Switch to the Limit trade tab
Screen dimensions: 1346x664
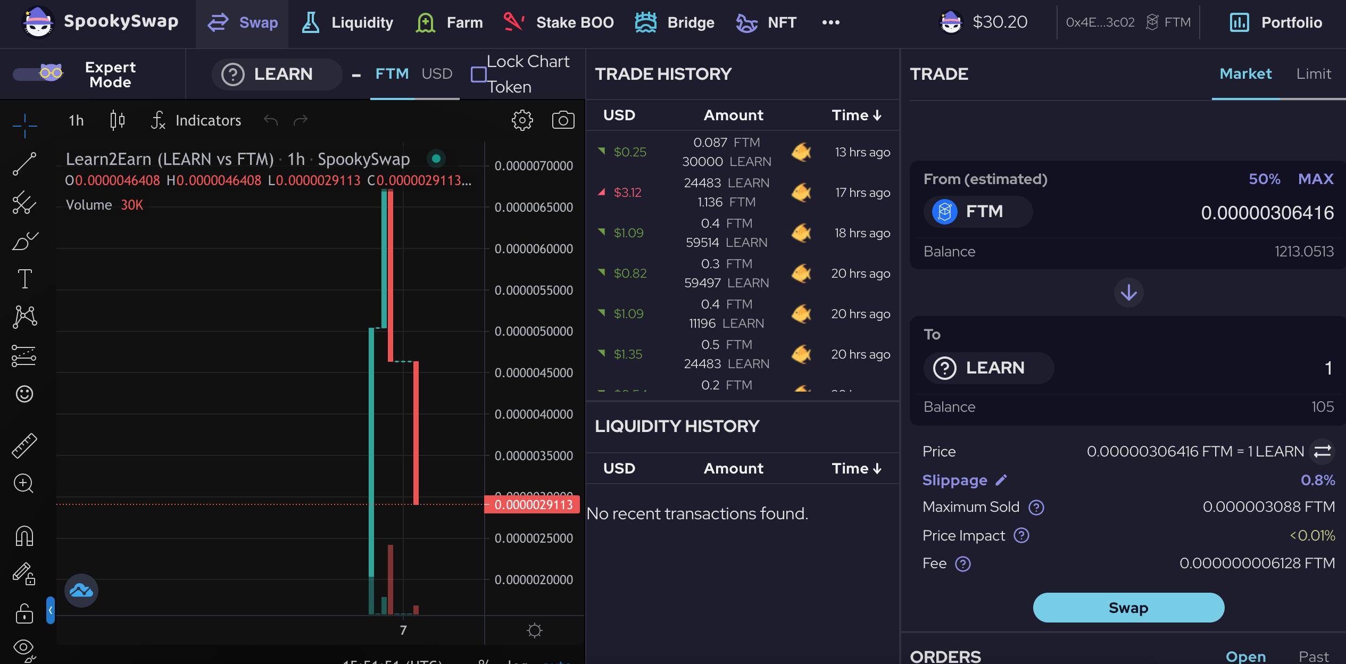click(x=1313, y=74)
